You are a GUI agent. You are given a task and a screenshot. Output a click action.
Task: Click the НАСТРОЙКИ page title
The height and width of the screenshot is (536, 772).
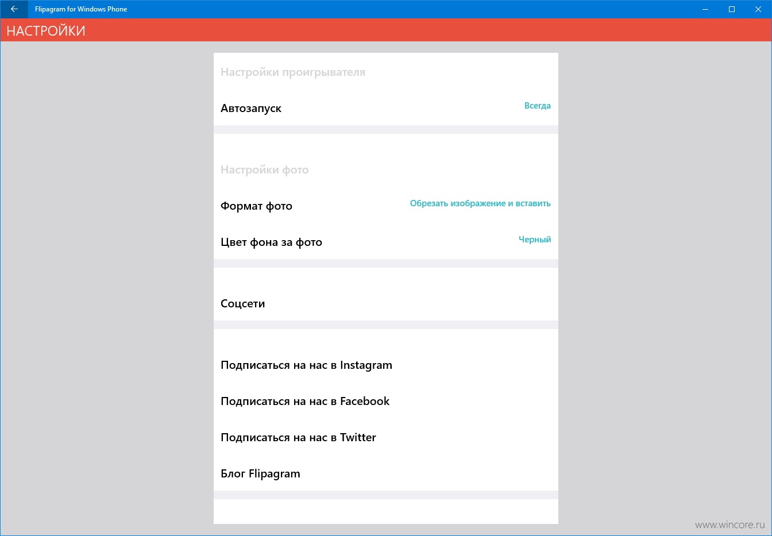point(46,31)
